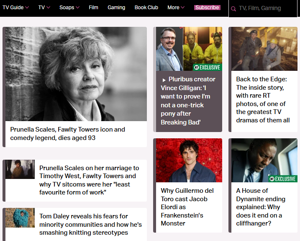Type in the TV, Film, Gaming search field
Image resolution: width=300 pixels, height=241 pixels.
click(x=266, y=8)
